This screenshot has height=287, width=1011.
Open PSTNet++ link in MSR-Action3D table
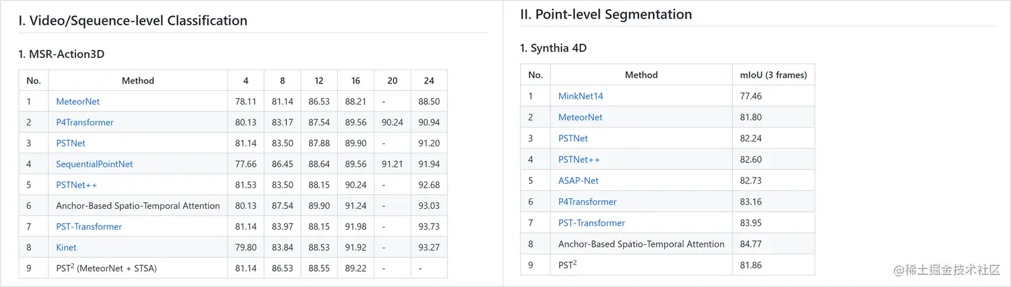[77, 185]
